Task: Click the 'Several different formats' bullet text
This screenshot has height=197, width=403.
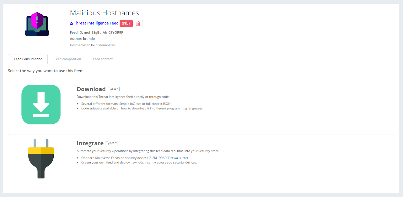Action: 126,104
